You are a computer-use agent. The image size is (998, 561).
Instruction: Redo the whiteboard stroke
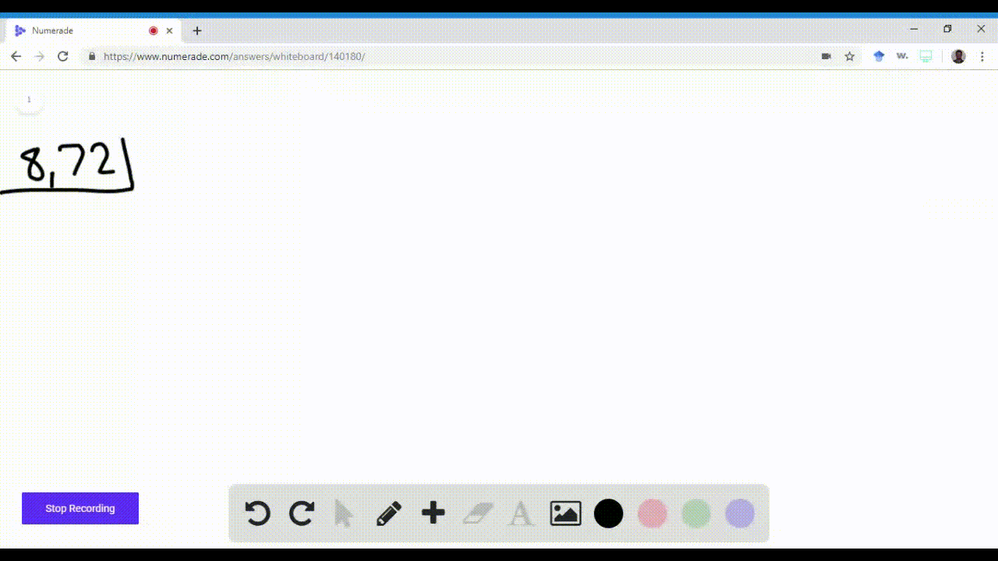click(302, 513)
